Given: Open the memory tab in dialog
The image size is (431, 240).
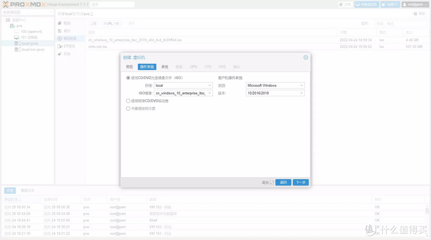Looking at the screenshot, I should click(208, 67).
